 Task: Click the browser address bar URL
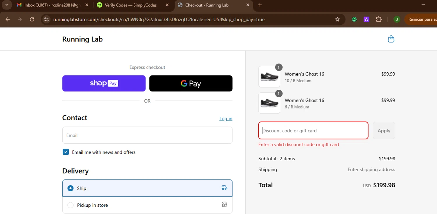point(159,19)
